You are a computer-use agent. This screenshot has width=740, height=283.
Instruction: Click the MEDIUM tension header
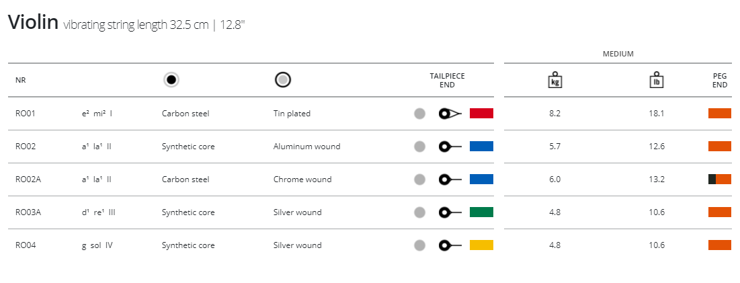click(618, 54)
